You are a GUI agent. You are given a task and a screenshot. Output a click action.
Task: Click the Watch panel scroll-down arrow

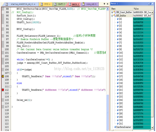(152, 128)
